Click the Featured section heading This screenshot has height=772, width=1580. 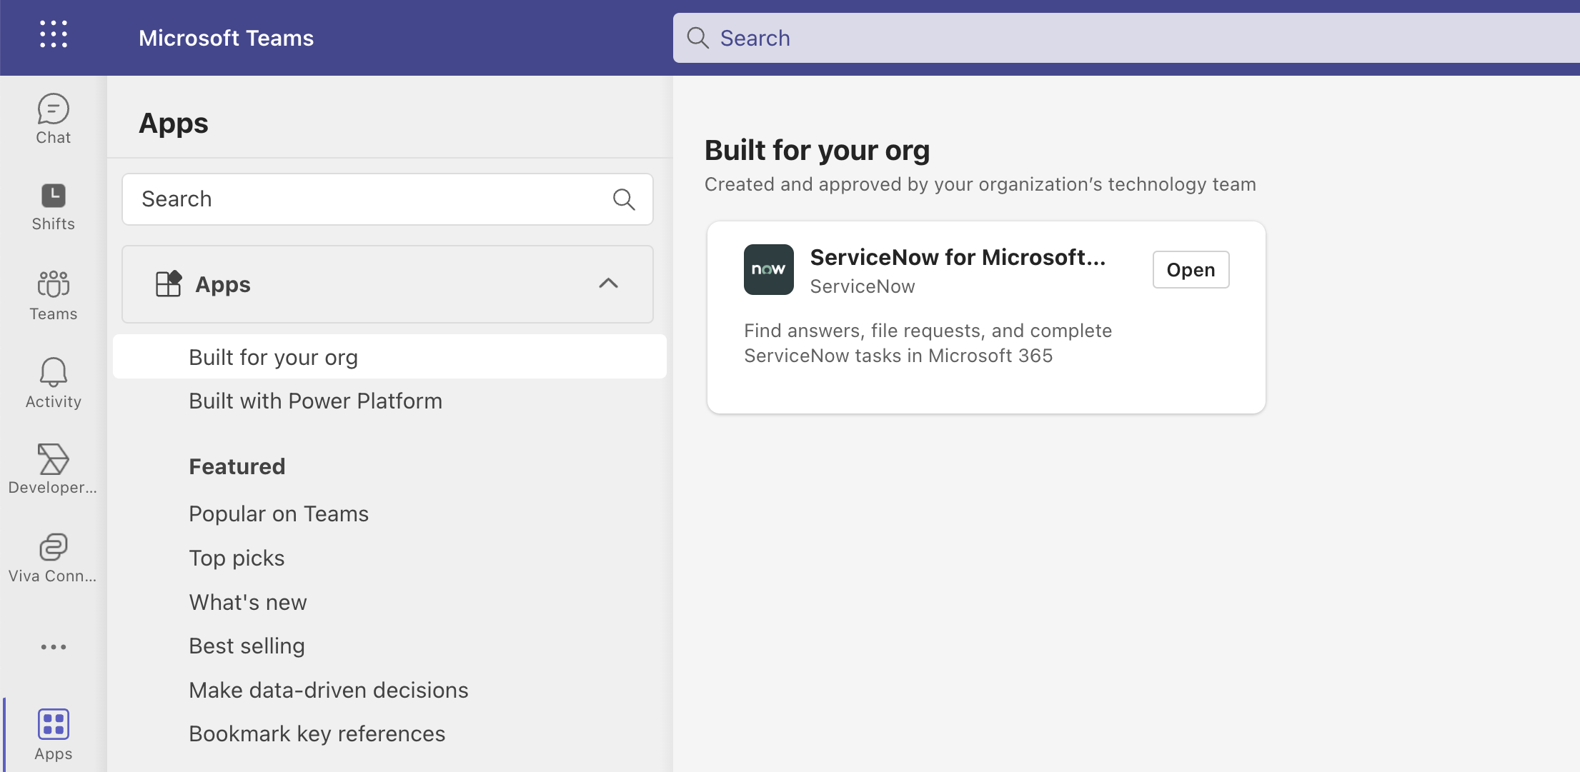click(x=237, y=466)
